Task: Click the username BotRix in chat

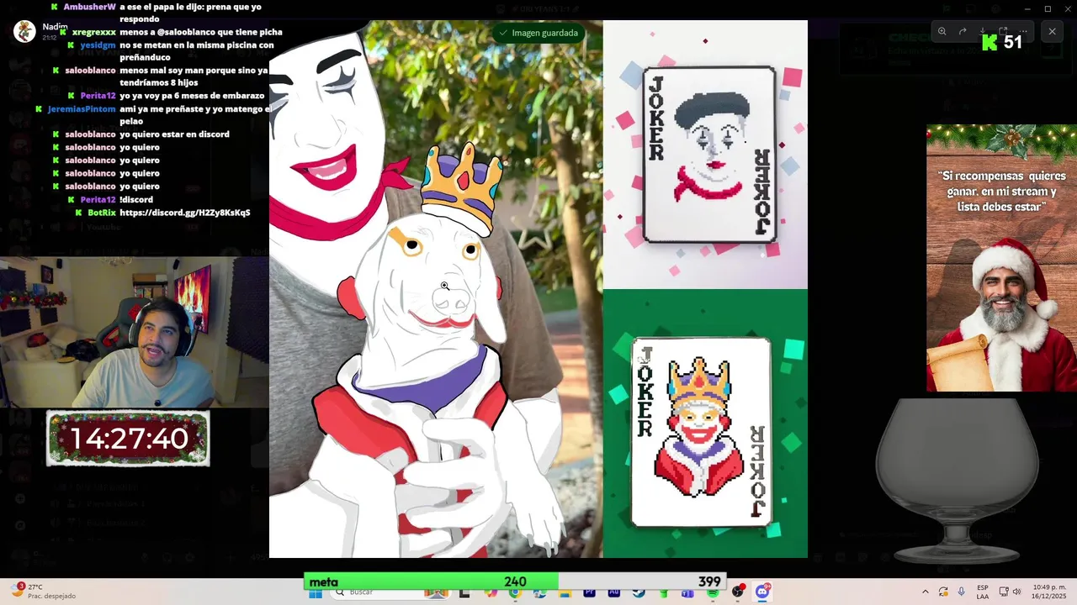Action: [x=102, y=213]
